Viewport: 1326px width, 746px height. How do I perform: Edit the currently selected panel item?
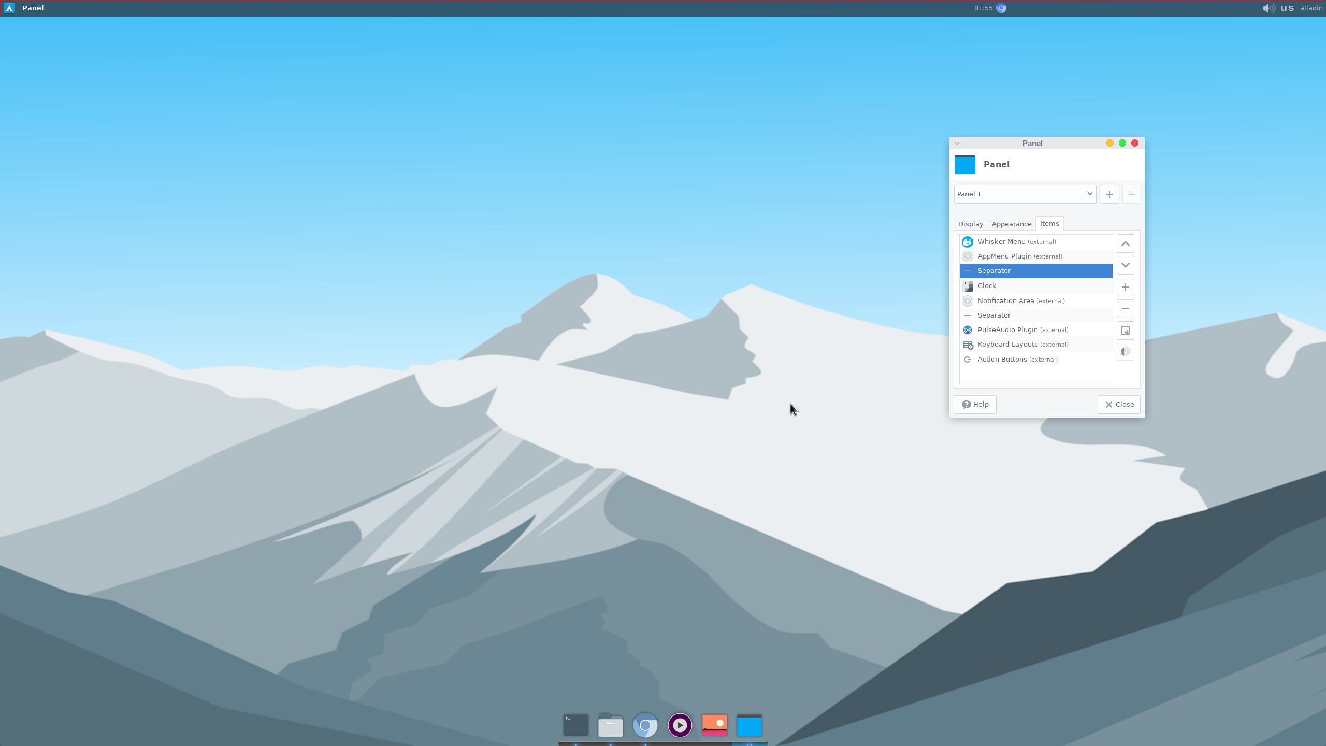(x=1125, y=330)
